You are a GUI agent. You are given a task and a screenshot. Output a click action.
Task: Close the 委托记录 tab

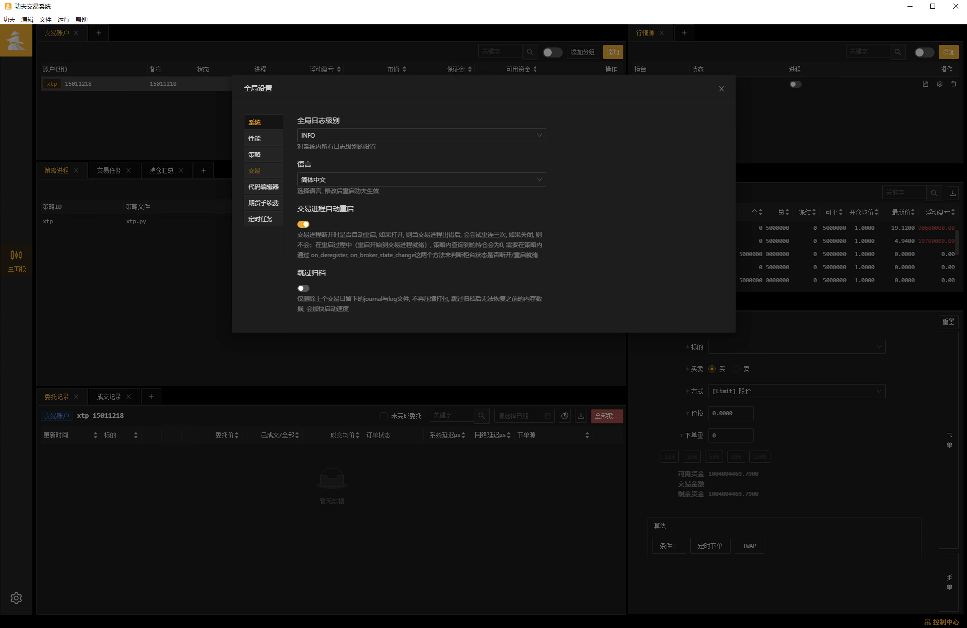76,396
